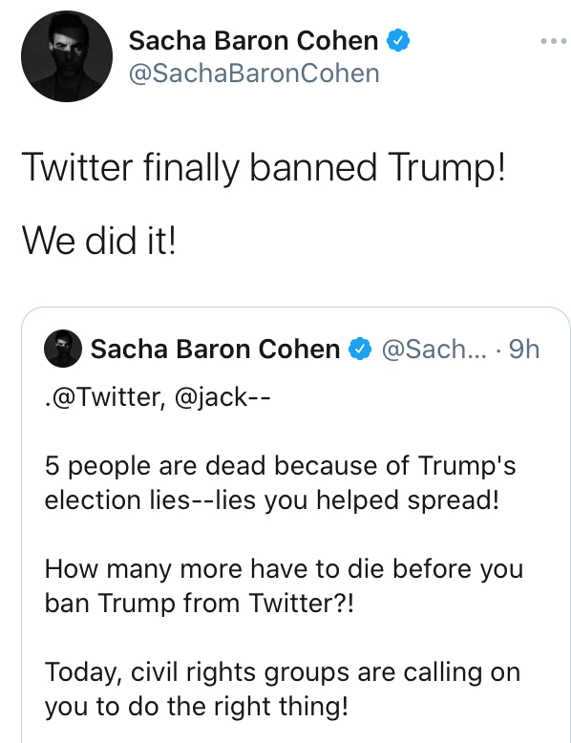Click the "ban Trump from Twitter?!" line
Screen dimensions: 571x743
[199, 604]
